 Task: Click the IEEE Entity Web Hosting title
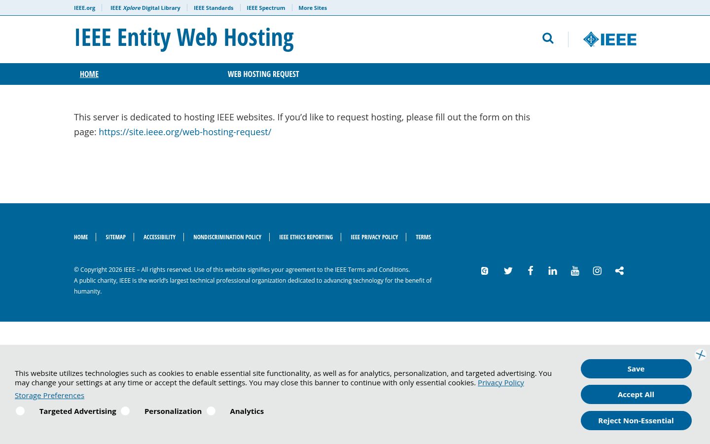coord(184,37)
